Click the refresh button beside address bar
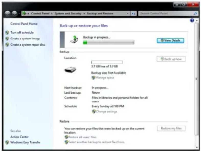 point(133,14)
